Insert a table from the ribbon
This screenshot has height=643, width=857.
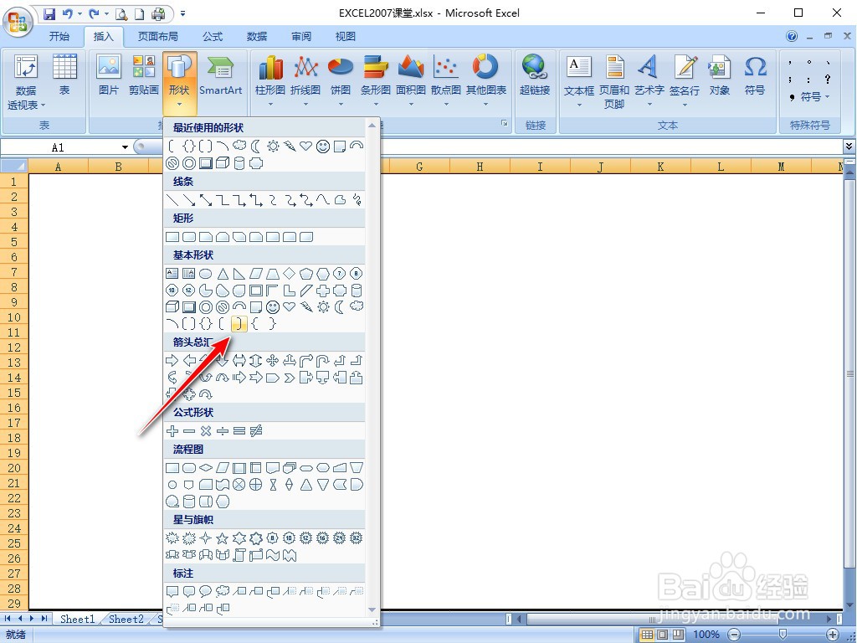click(64, 75)
